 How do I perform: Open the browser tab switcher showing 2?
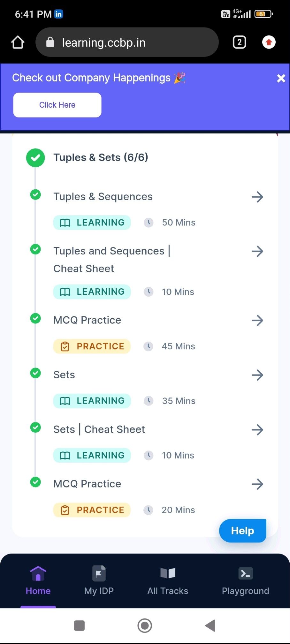click(239, 42)
